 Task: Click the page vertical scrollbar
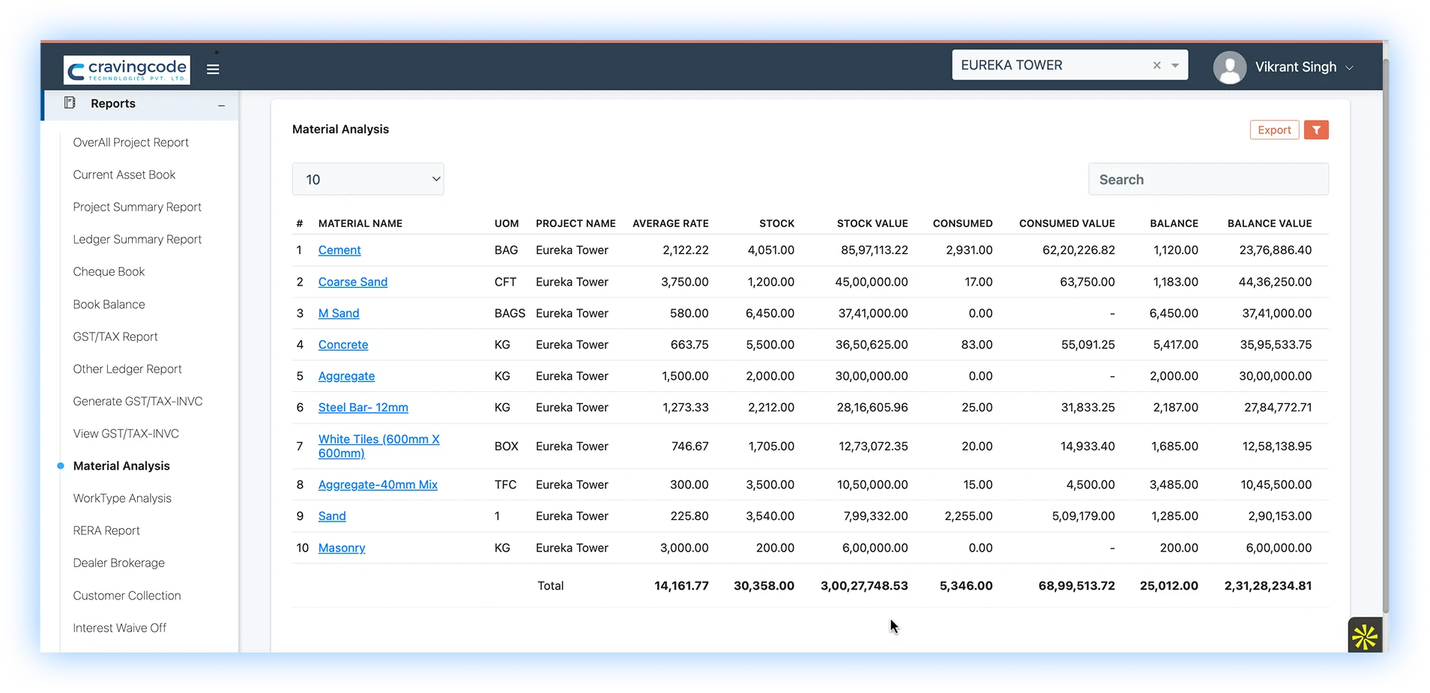pyautogui.click(x=1386, y=337)
